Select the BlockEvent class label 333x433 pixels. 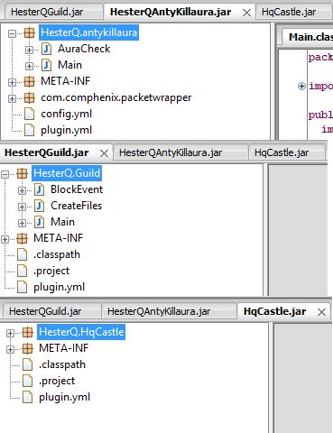[x=77, y=189]
